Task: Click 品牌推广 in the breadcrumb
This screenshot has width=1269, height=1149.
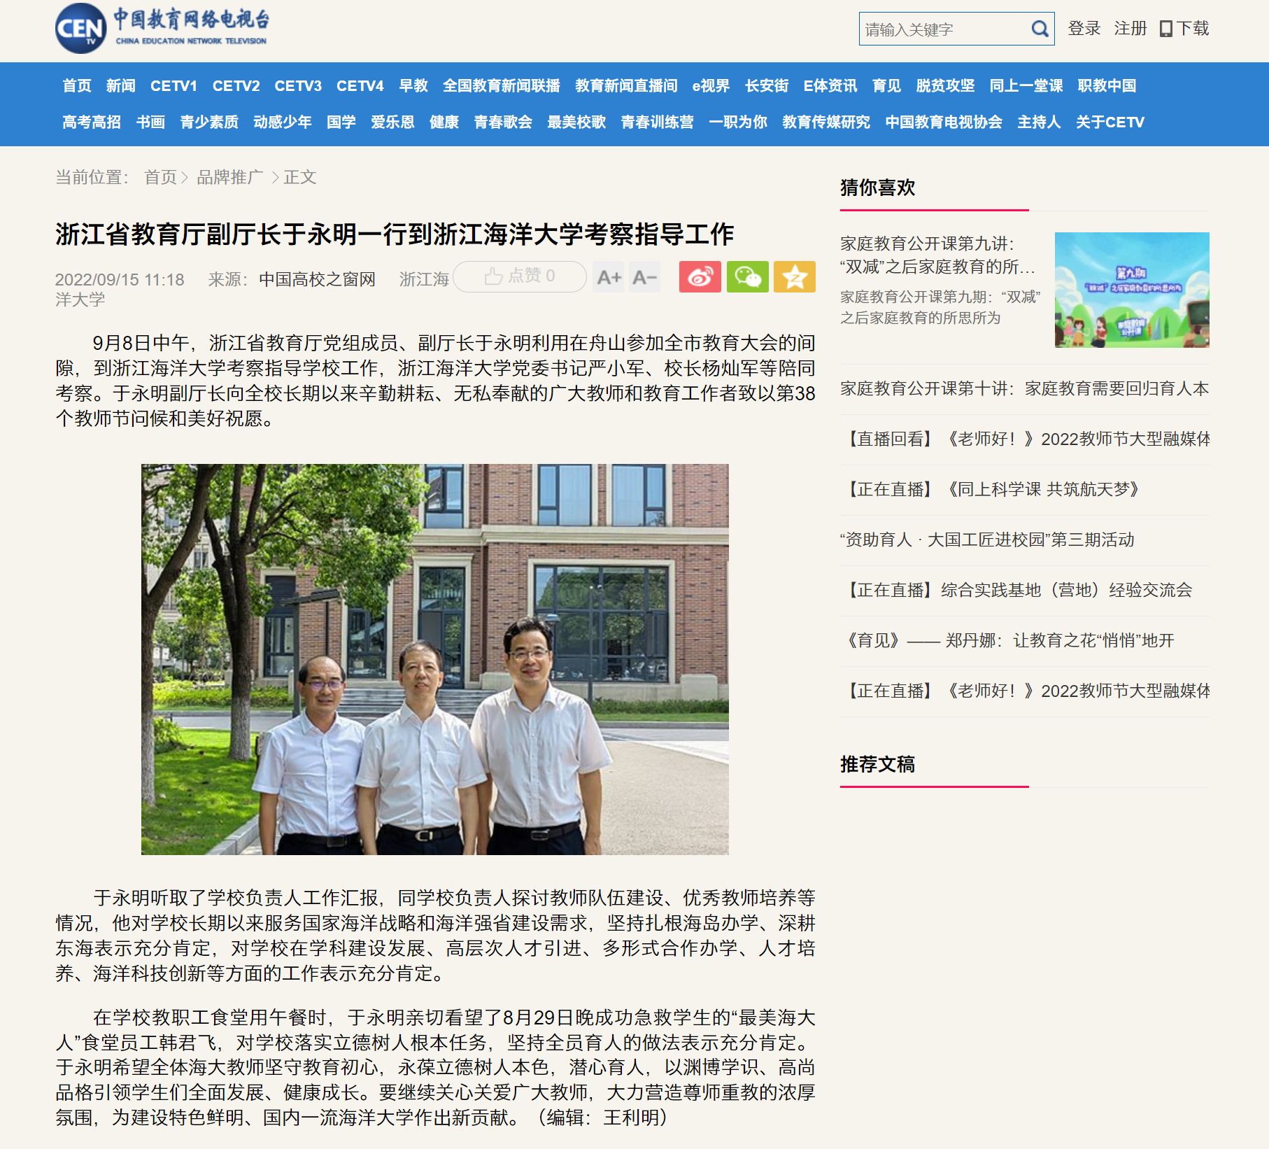Action: click(230, 177)
